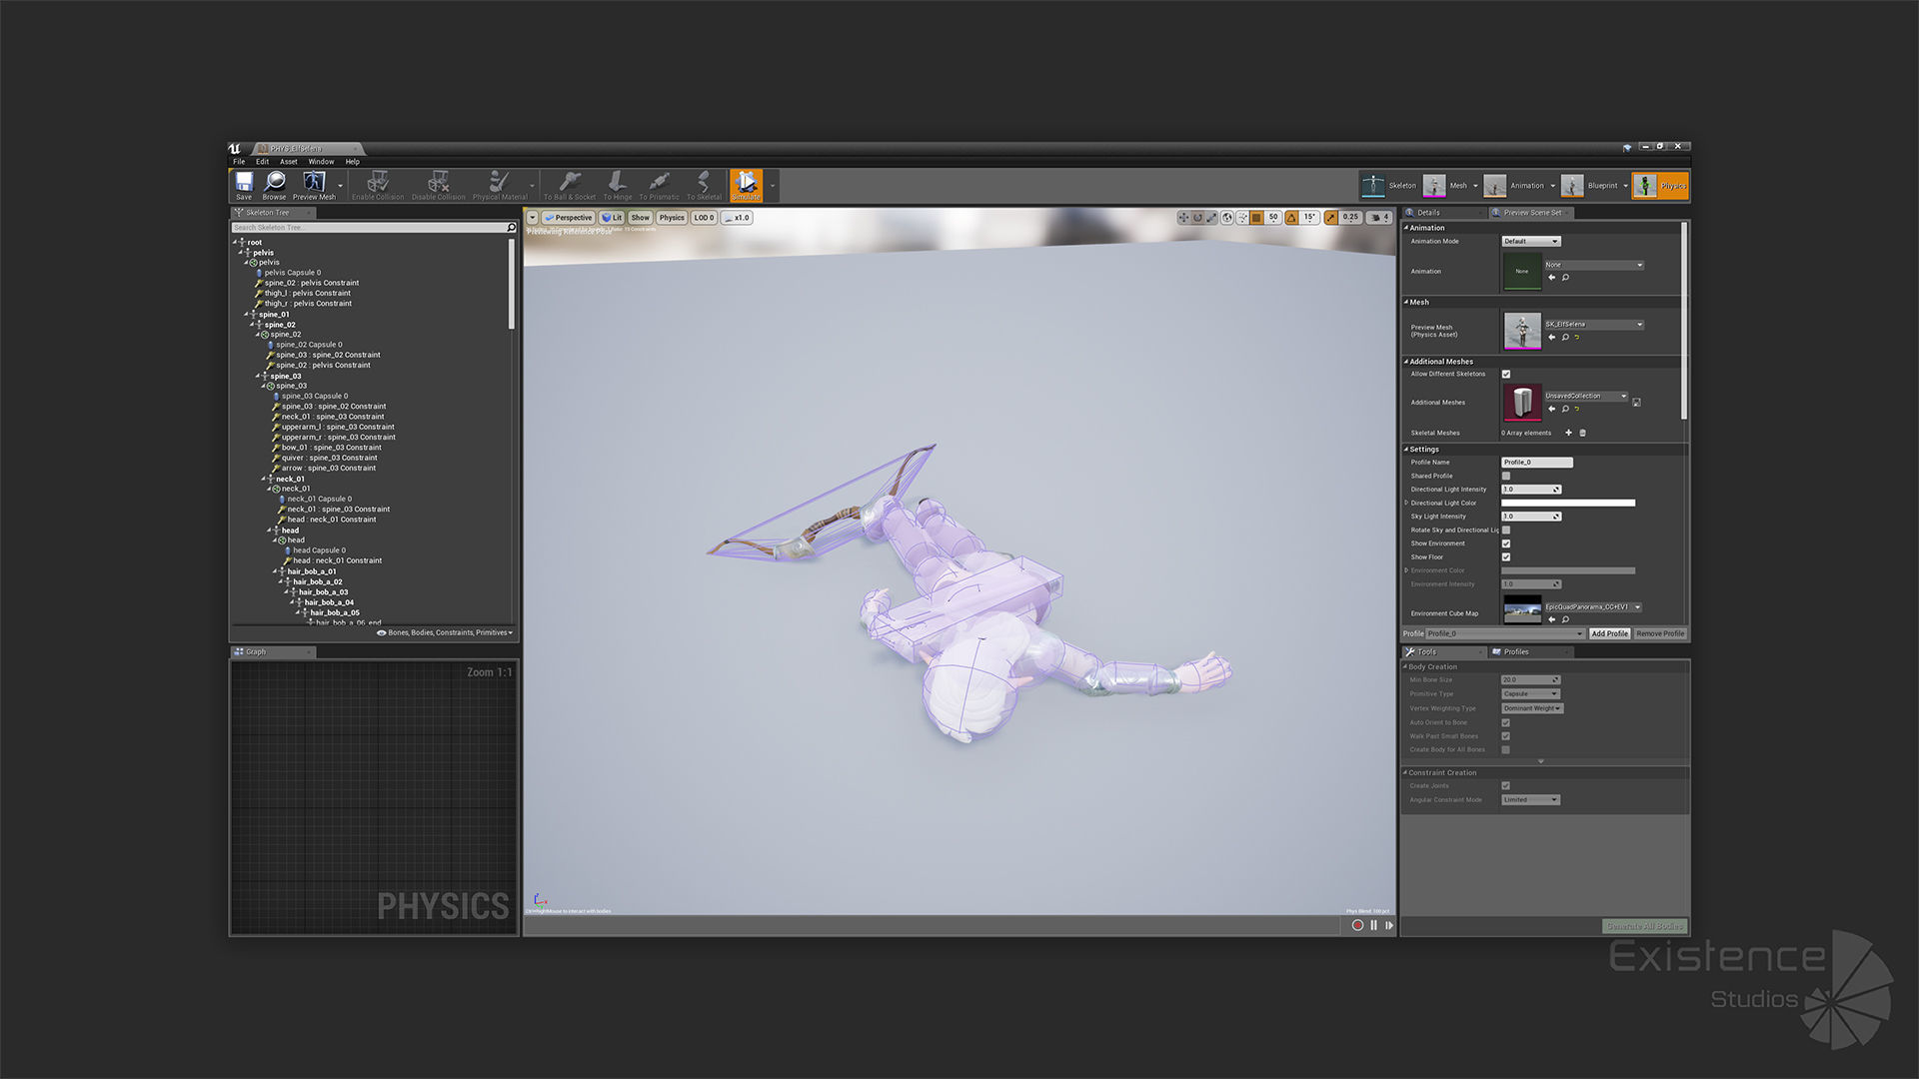1919x1079 pixels.
Task: Open the Perspective viewport dropdown
Action: click(x=569, y=217)
